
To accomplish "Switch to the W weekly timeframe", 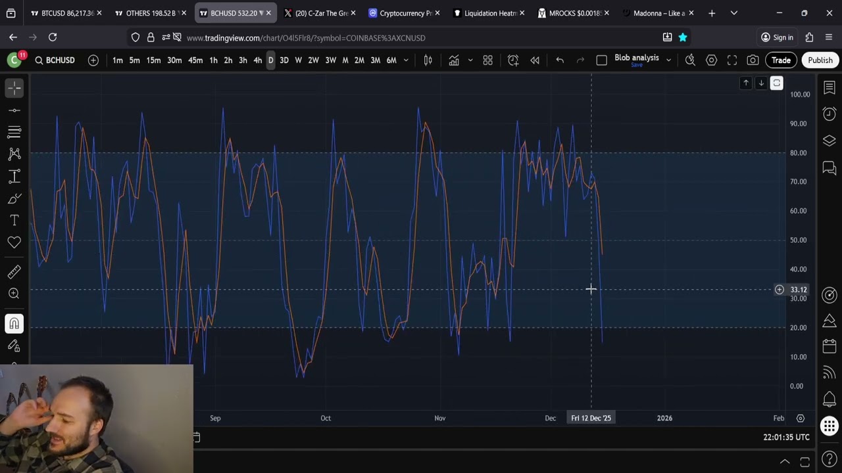I will (298, 60).
